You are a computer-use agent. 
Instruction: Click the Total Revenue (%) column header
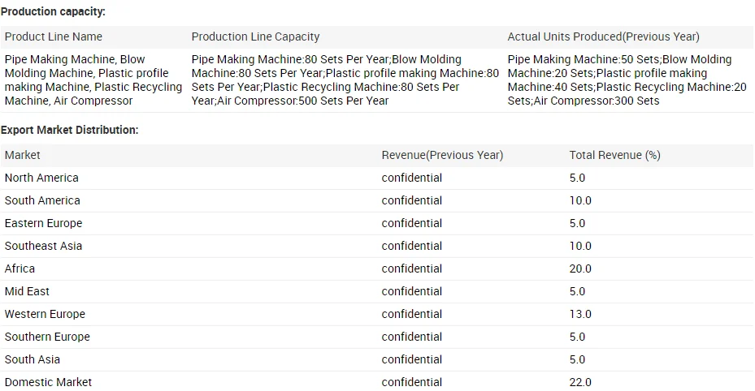pyautogui.click(x=614, y=155)
